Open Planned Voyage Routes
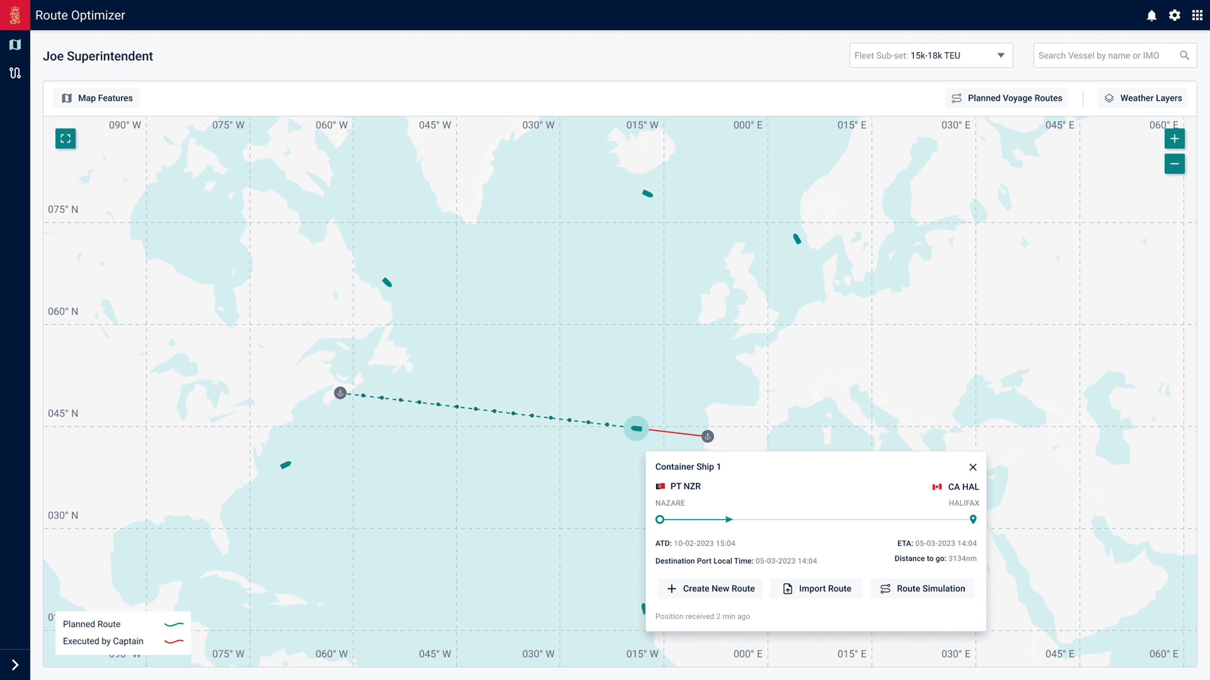This screenshot has width=1210, height=680. (1006, 98)
